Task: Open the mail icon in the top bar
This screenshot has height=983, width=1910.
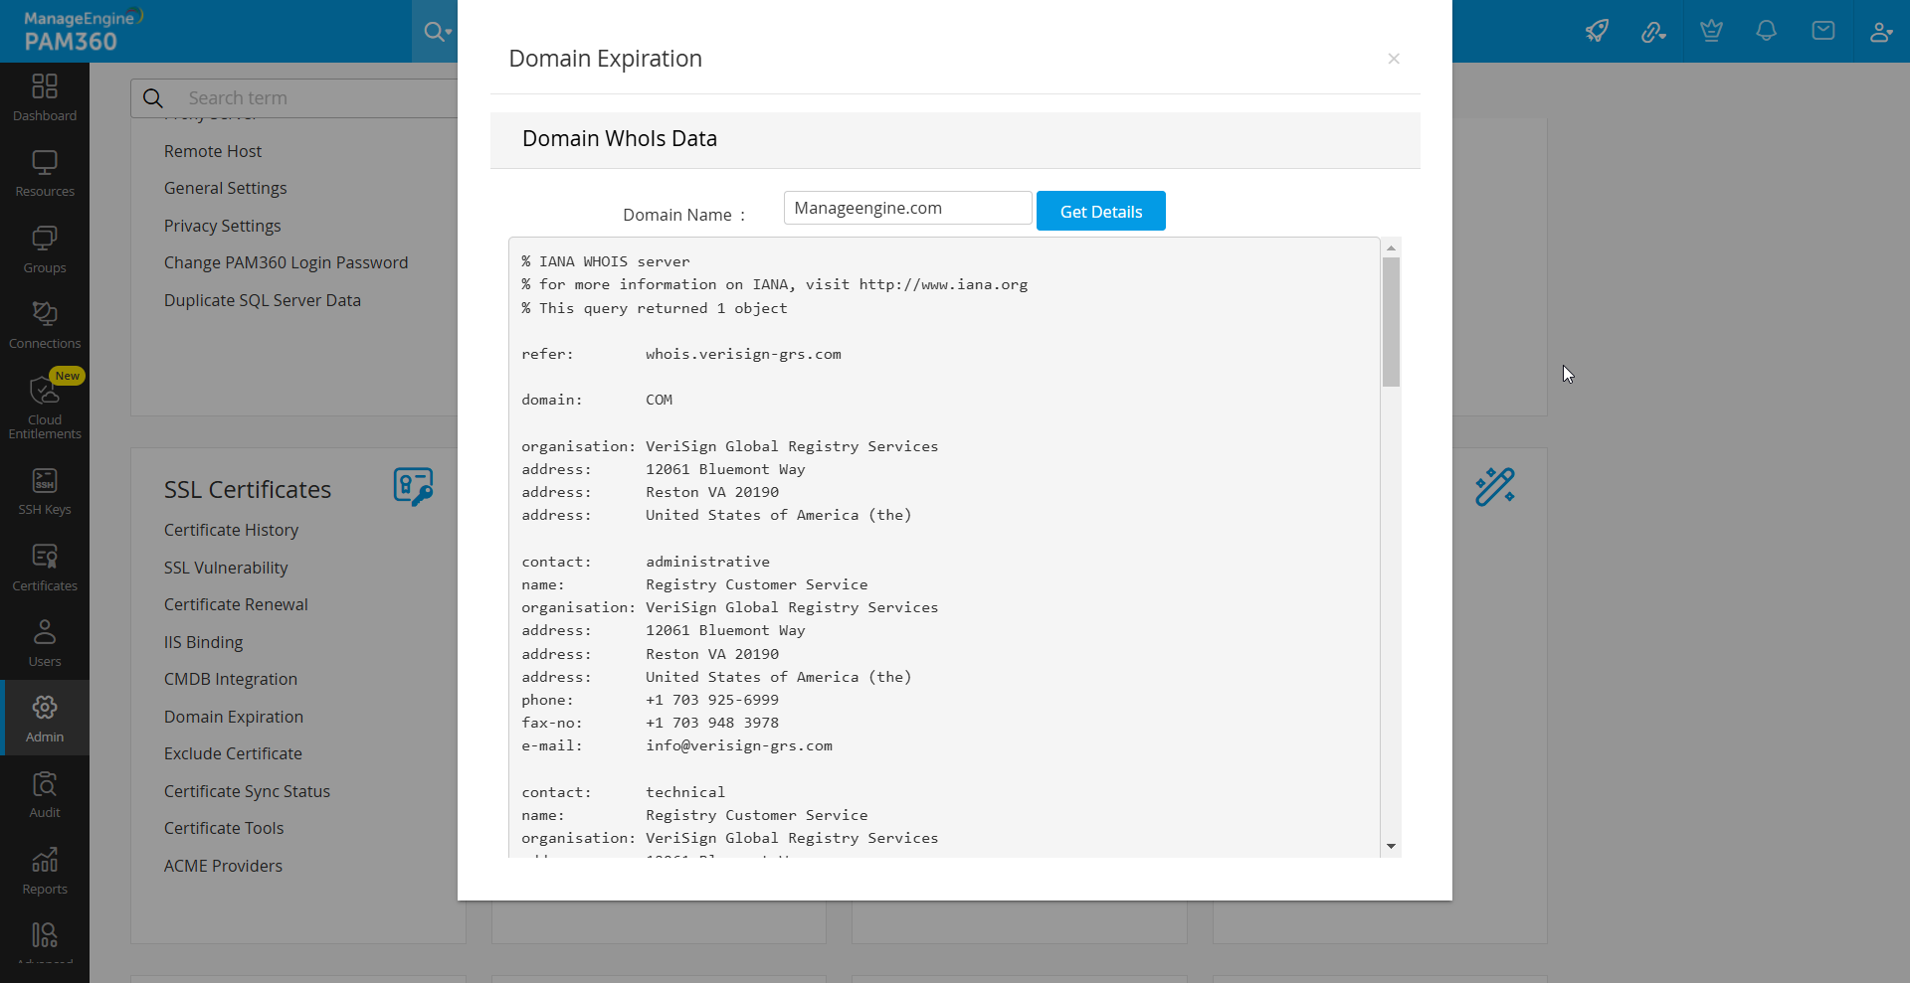Action: (x=1822, y=31)
